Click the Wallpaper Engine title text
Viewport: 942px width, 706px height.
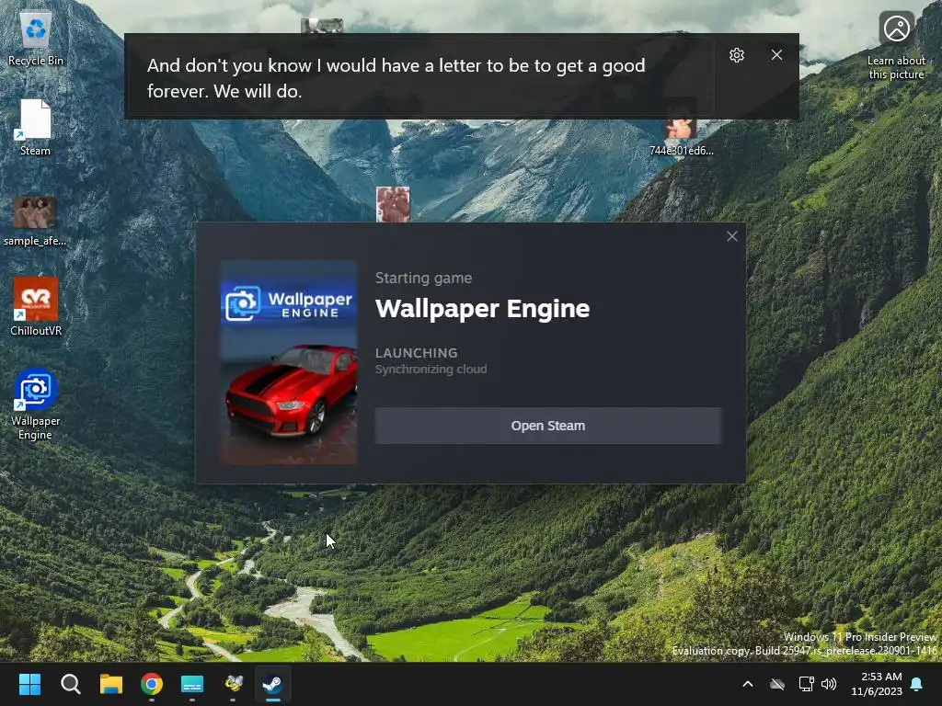click(482, 309)
